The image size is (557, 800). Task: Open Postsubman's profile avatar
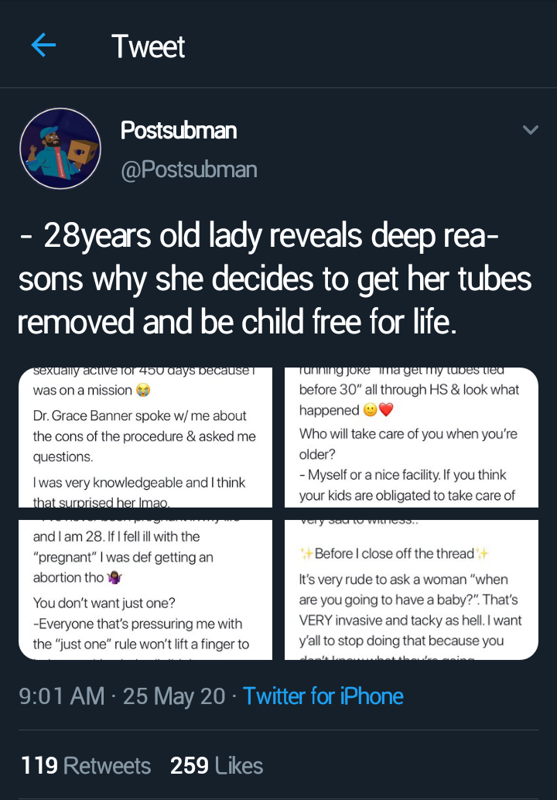pyautogui.click(x=60, y=149)
